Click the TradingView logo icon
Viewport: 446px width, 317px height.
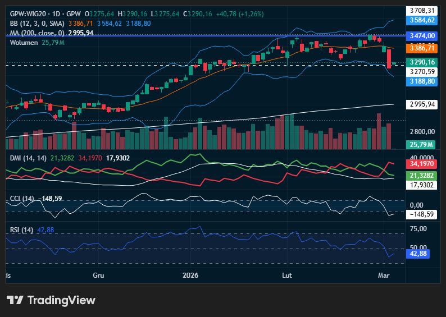(15, 300)
